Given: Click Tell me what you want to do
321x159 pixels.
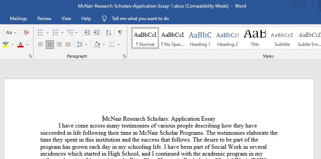Looking at the screenshot, I should click(140, 19).
